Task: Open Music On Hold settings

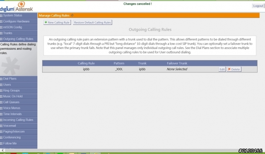Action: (19, 96)
